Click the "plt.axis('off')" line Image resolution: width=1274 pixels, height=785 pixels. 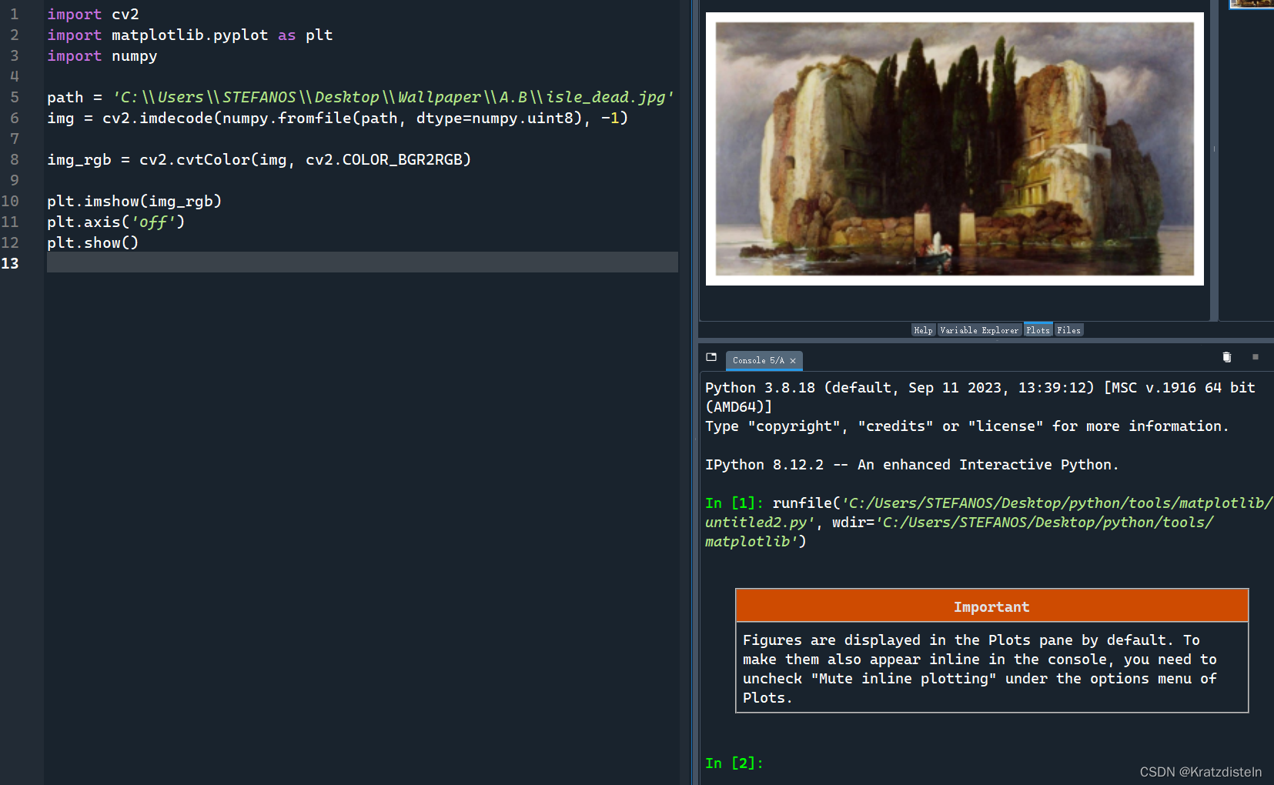[115, 222]
